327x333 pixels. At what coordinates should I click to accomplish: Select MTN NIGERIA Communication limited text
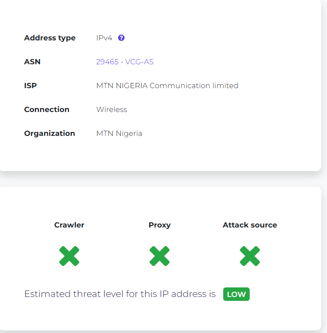click(167, 86)
